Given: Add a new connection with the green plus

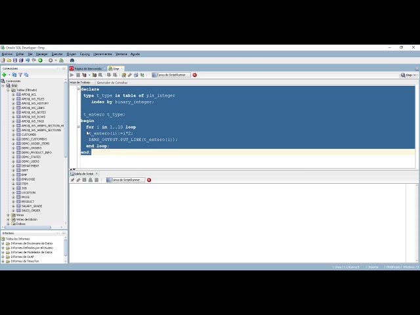Looking at the screenshot, I should pyautogui.click(x=4, y=75).
